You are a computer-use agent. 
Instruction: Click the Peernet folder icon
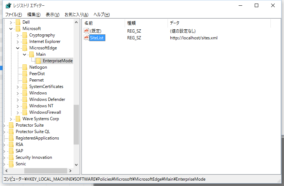point(25,80)
